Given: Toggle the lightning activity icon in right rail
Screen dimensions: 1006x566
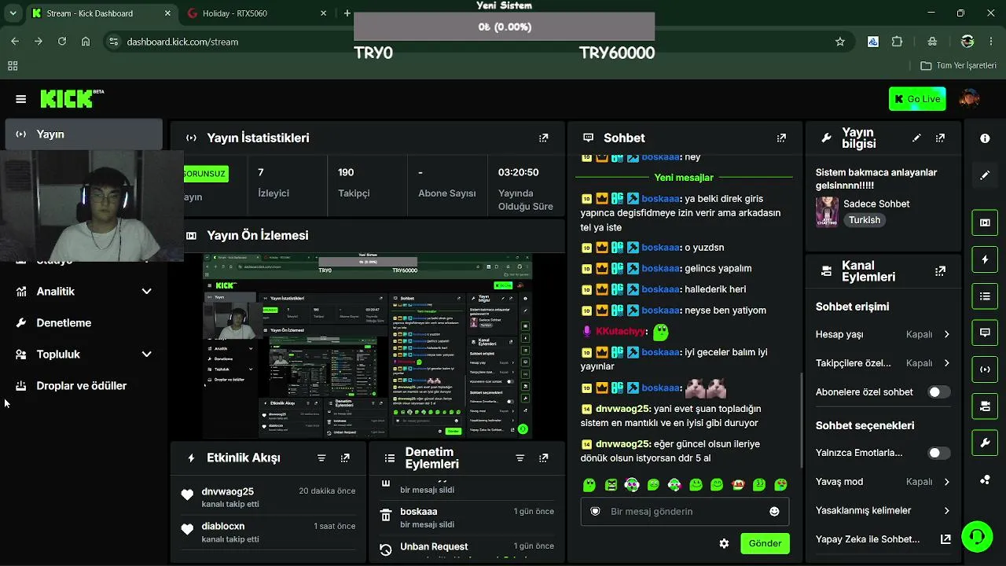Looking at the screenshot, I should coord(985,259).
